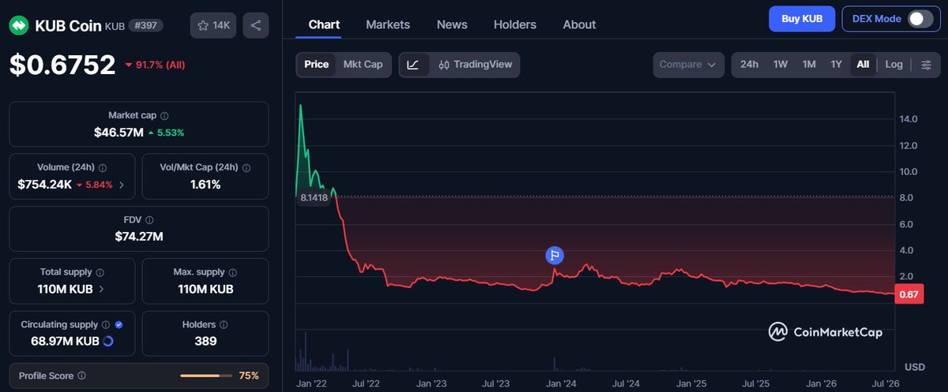Click the Holders count 389
The width and height of the screenshot is (948, 392).
pos(205,342)
